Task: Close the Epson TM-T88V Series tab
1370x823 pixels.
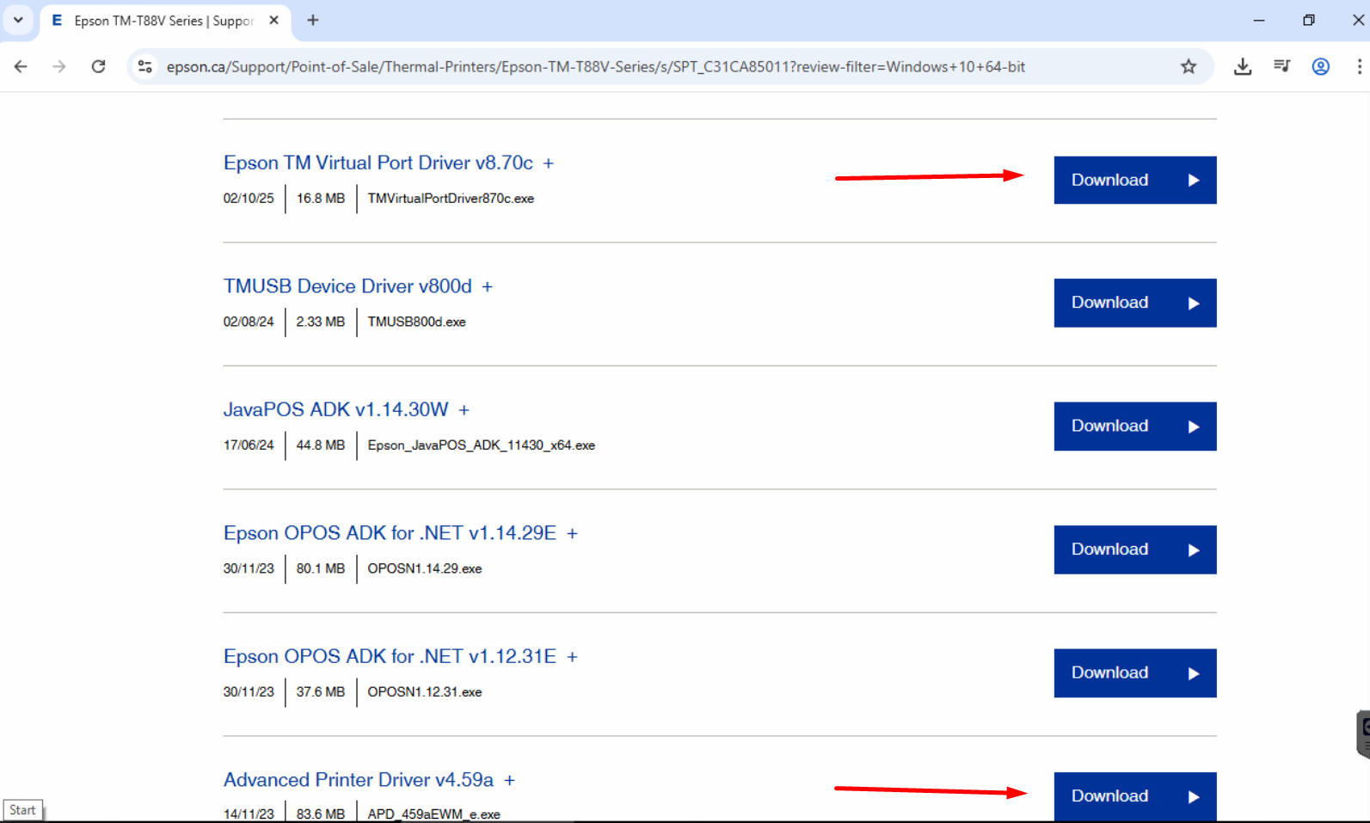Action: click(x=274, y=20)
